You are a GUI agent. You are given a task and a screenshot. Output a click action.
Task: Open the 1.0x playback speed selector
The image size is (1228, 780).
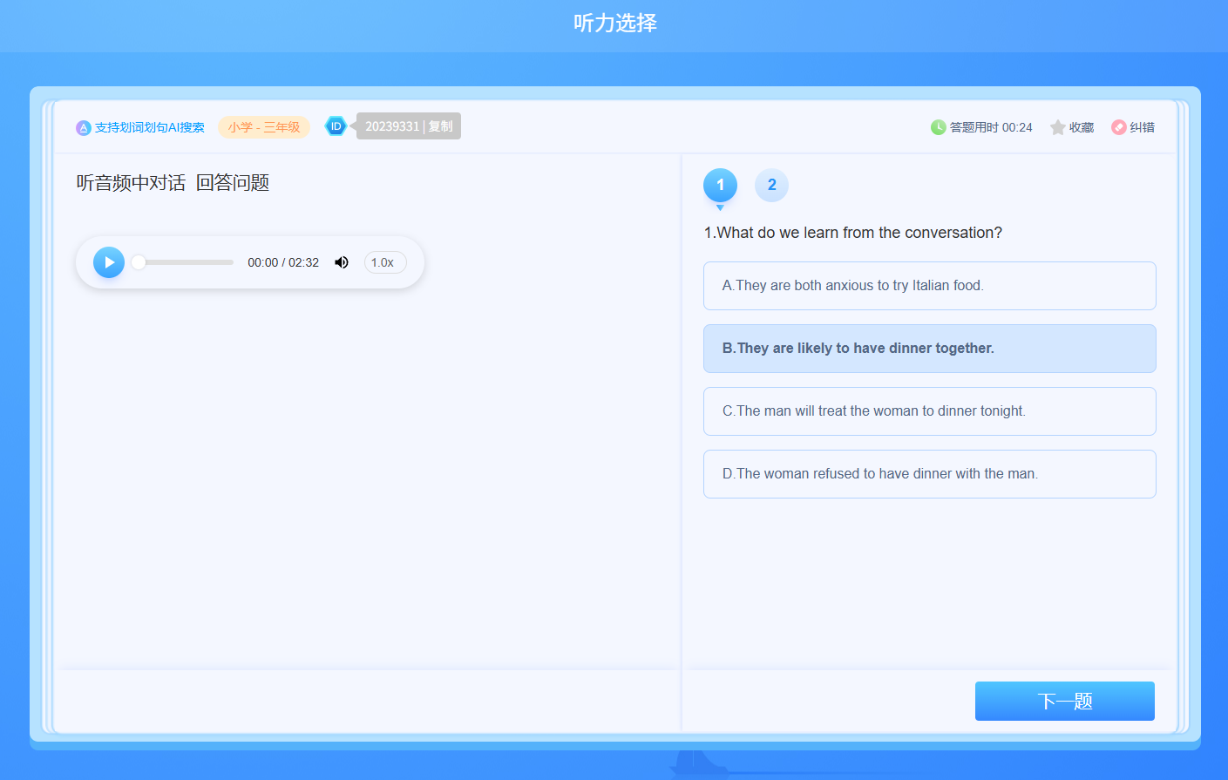coord(384,262)
